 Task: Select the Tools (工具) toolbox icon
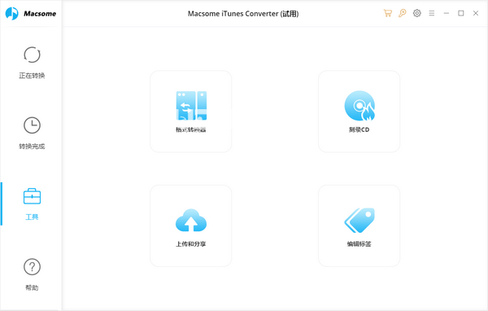point(32,196)
